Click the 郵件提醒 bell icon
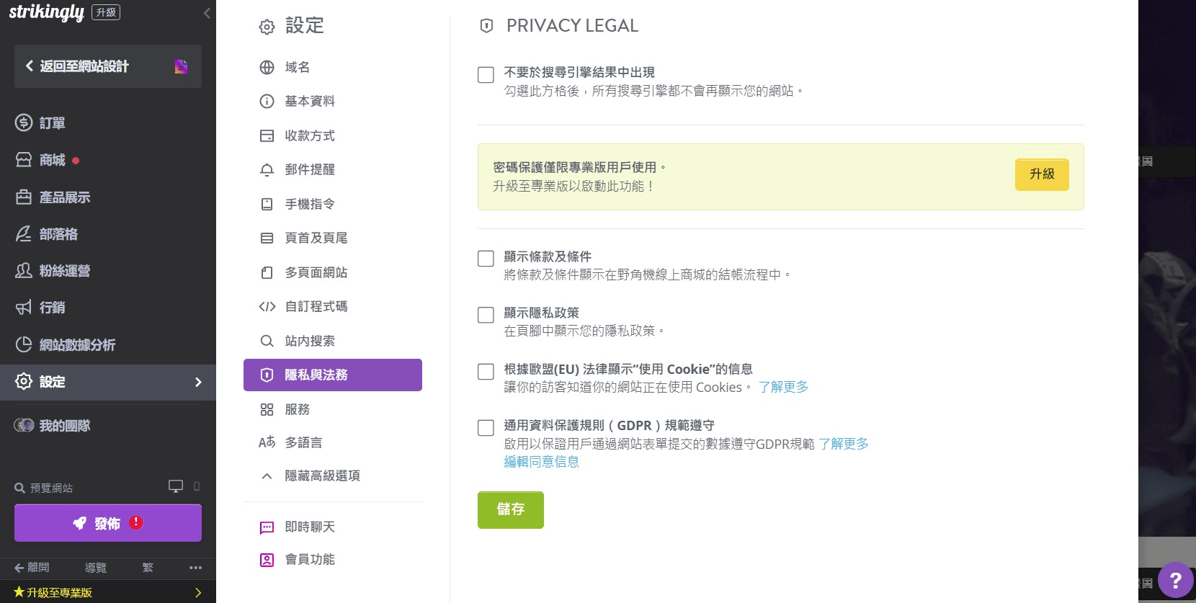The image size is (1196, 603). pos(267,169)
